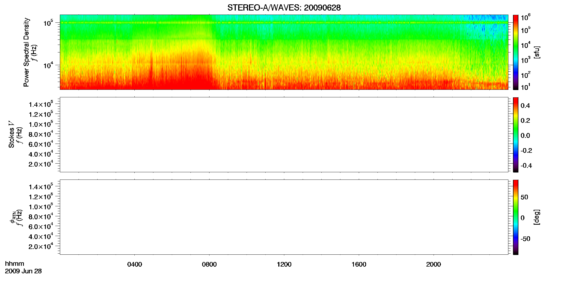Image resolution: width=568 pixels, height=292 pixels.
Task: Click the phi RTN panel's 6.0×10^4 frequency tick
Action: 41,226
